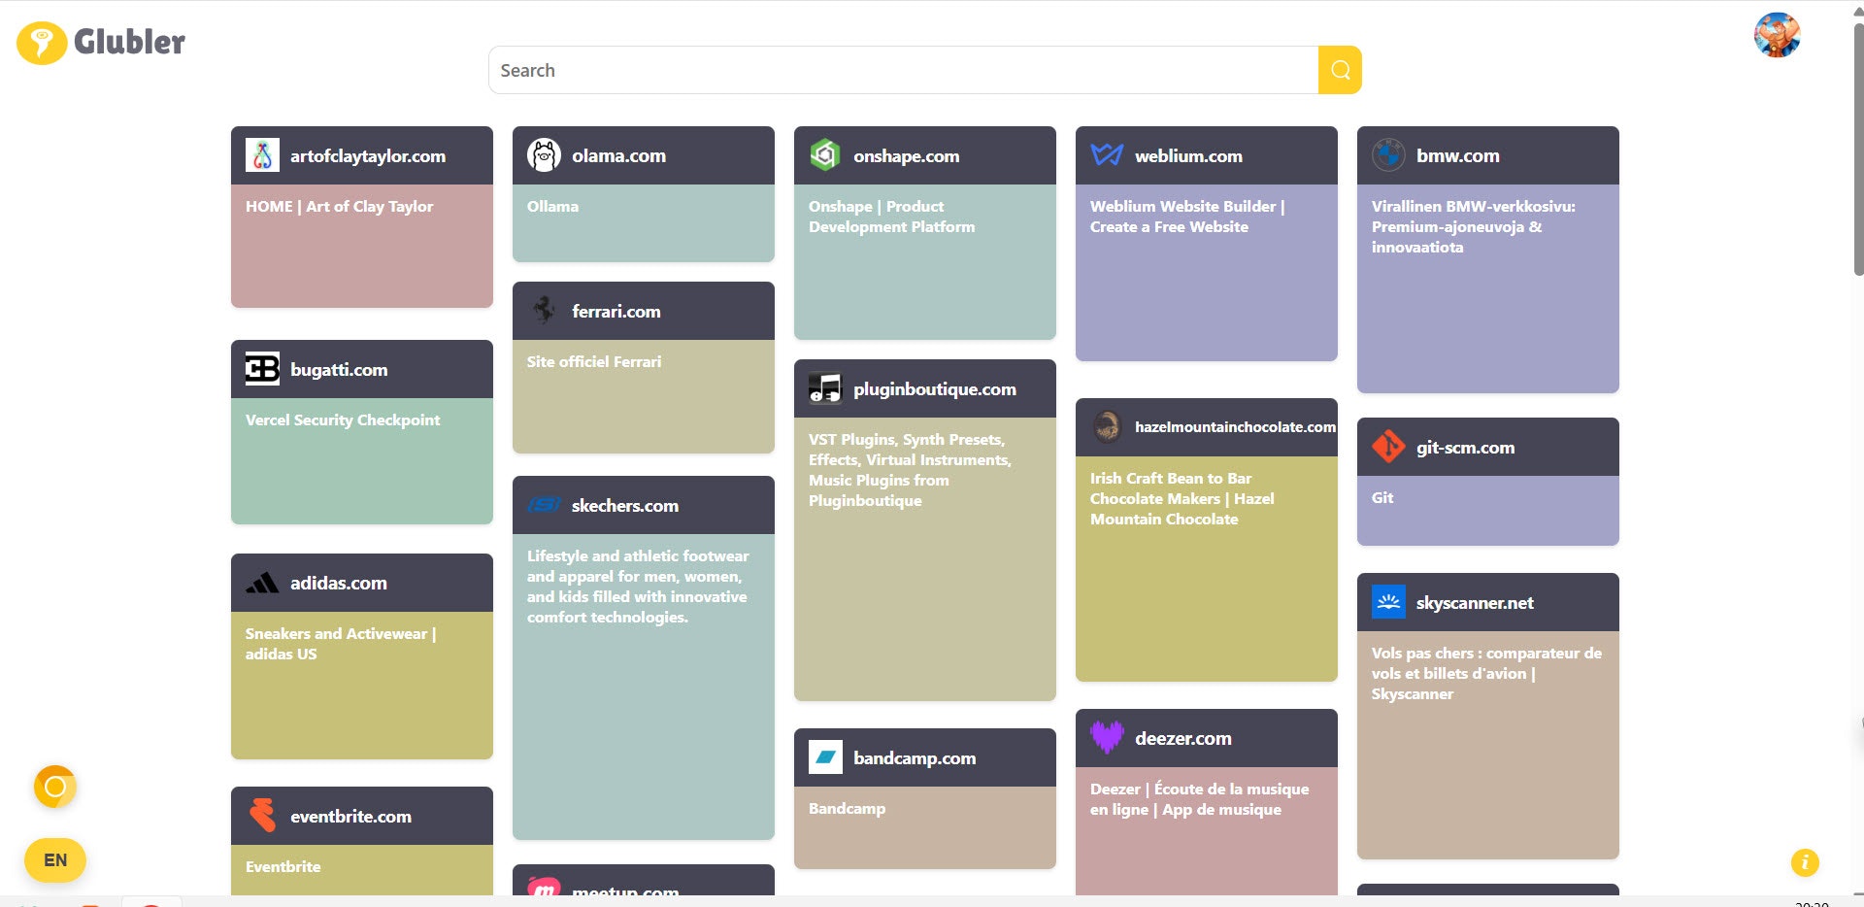1864x907 pixels.
Task: Click the Ferrari prancing horse icon
Action: pyautogui.click(x=545, y=310)
